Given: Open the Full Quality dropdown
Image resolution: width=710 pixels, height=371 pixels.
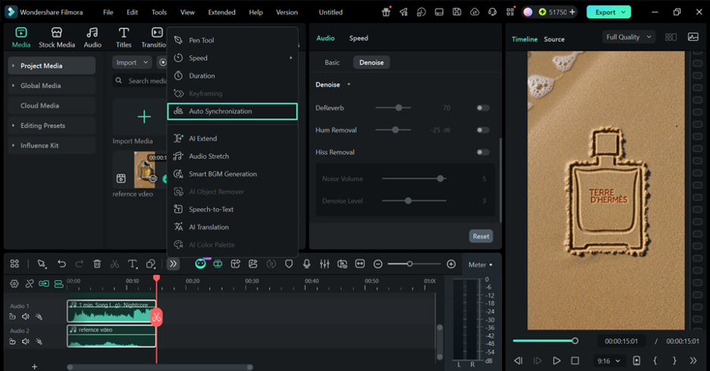Looking at the screenshot, I should 629,37.
